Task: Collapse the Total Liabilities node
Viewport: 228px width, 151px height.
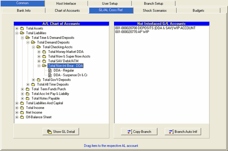Action: coord(17,33)
